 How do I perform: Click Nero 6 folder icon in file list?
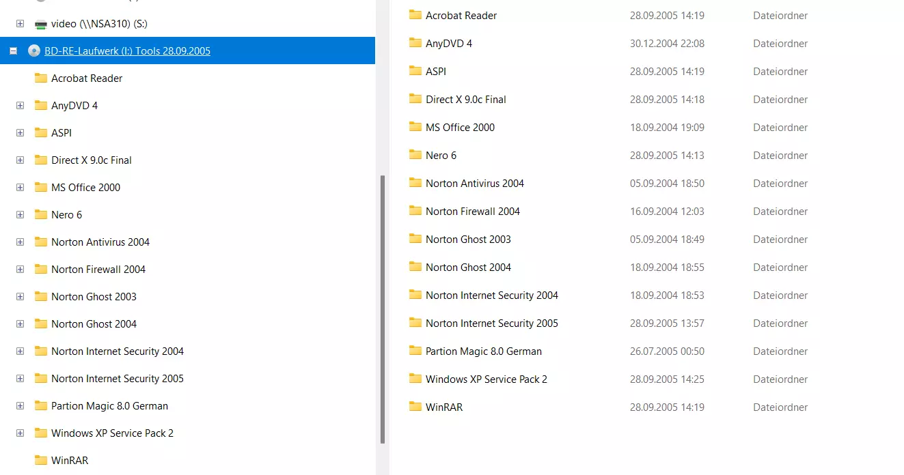point(415,154)
